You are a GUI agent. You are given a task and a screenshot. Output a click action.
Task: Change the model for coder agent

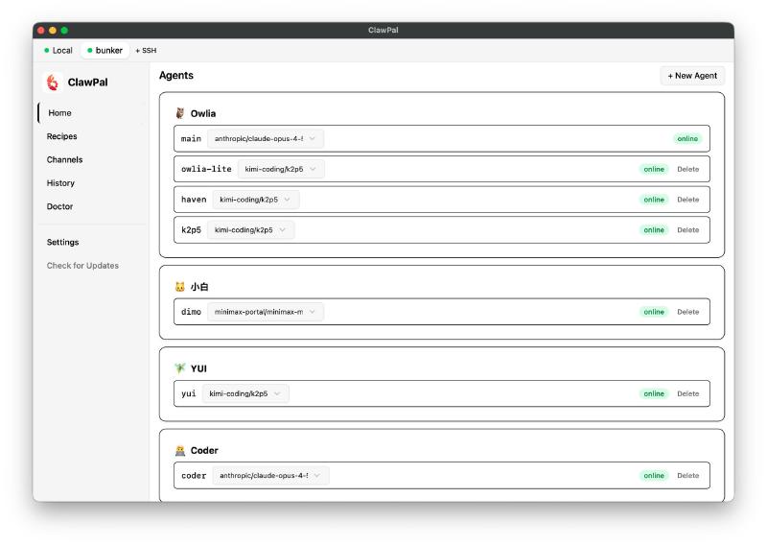pyautogui.click(x=270, y=475)
